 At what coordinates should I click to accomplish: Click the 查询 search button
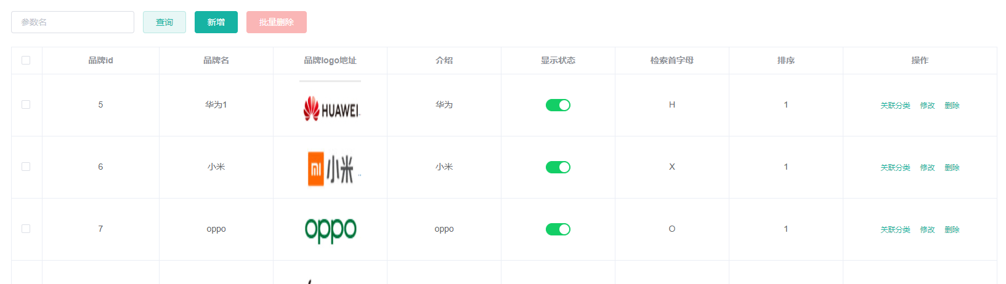(x=164, y=22)
